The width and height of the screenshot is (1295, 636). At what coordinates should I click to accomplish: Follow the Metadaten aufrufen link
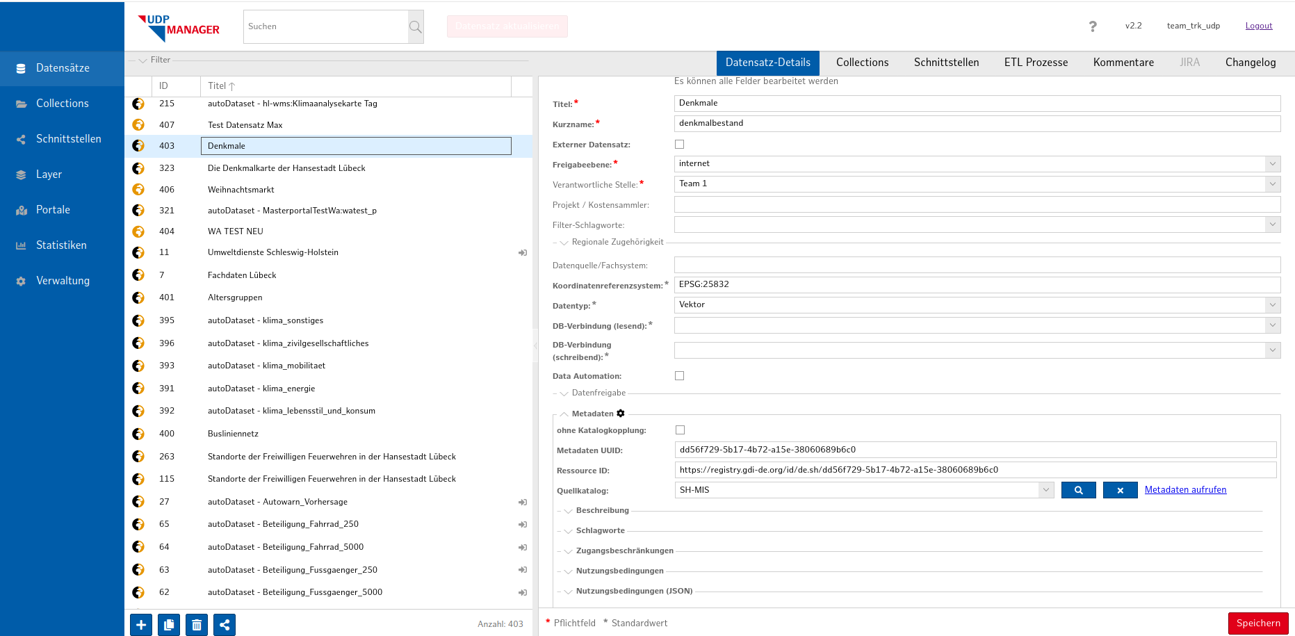(1185, 490)
